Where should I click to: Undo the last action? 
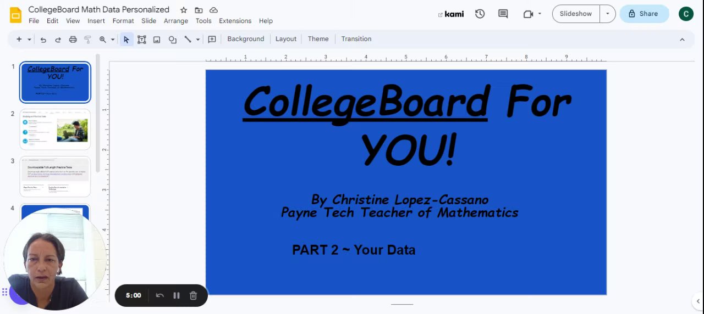point(43,40)
